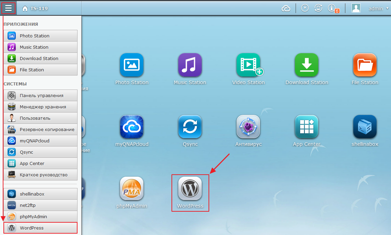This screenshot has width=391, height=235.
Task: View the notifications icon with the 6 badge
Action: coord(333,9)
